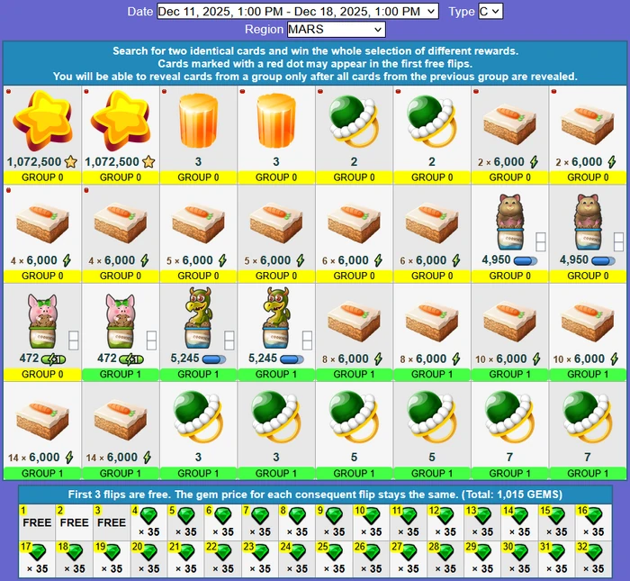Click left dragon cookie jar above 5,245
This screenshot has width=630, height=581.
pos(199,318)
